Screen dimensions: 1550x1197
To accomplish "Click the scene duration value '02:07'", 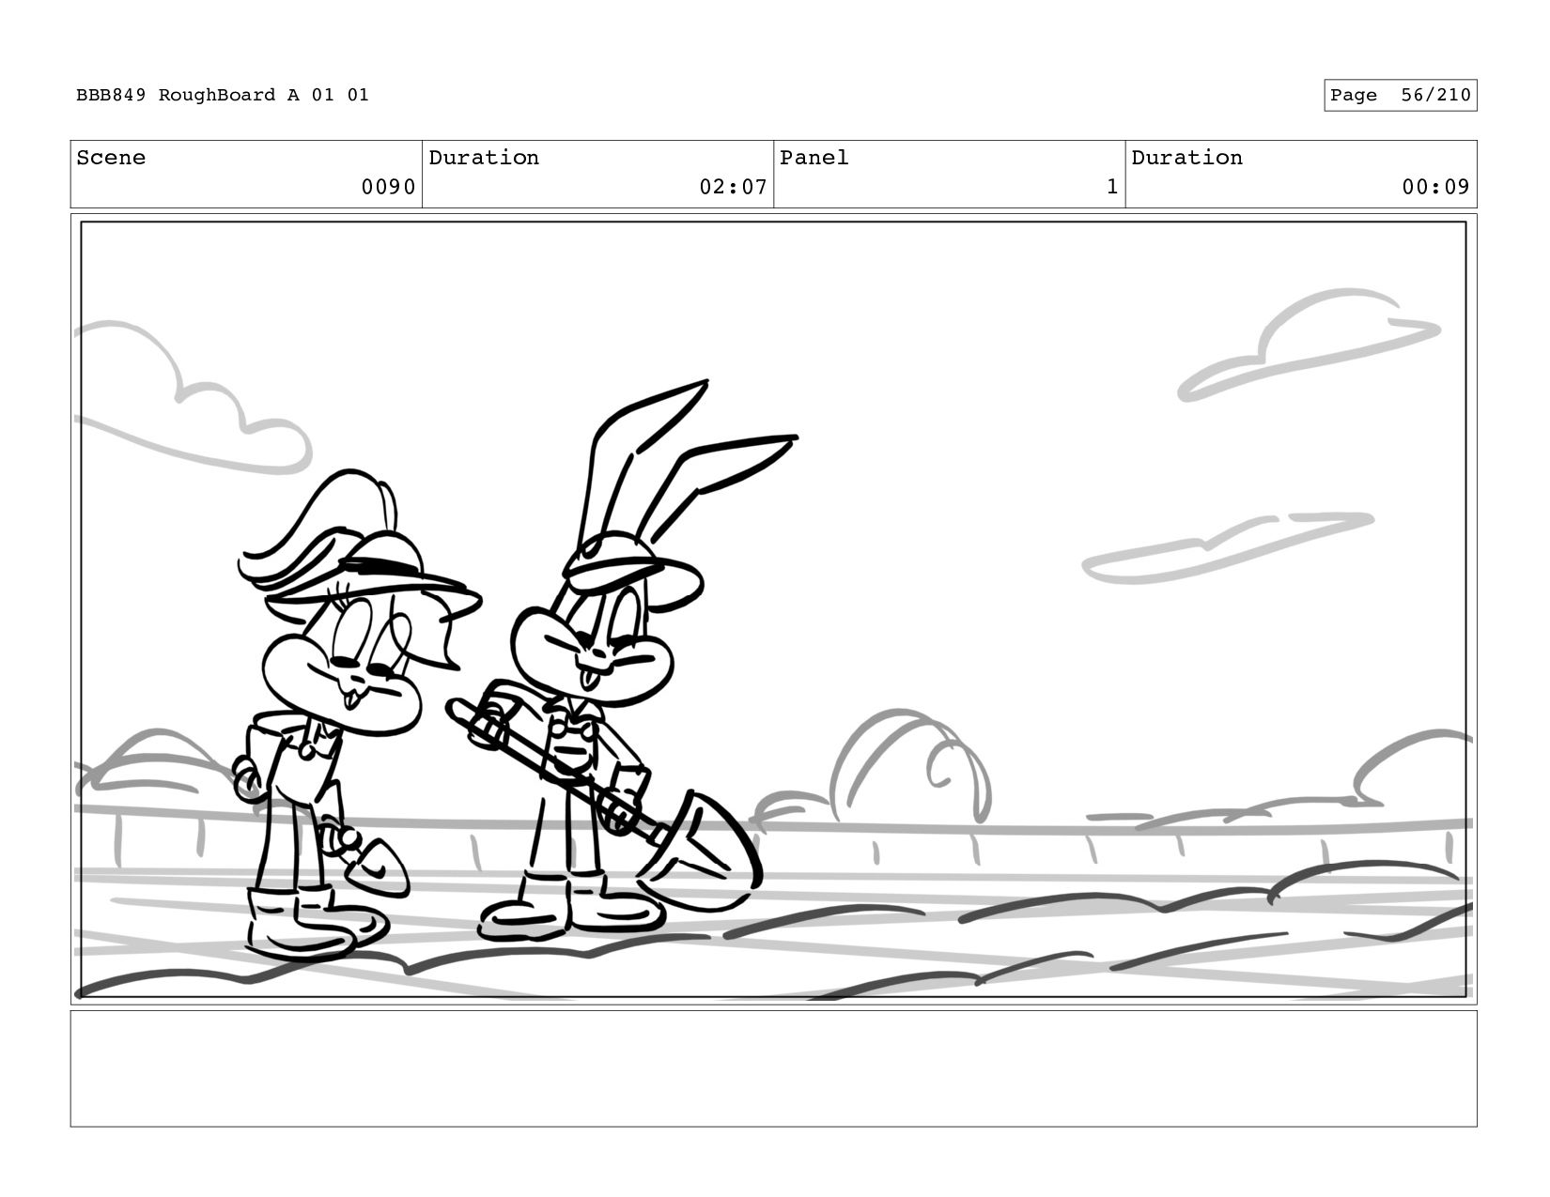I will (x=733, y=187).
